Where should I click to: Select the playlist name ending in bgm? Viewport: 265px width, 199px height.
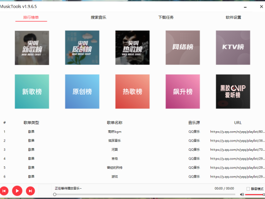pos(115,132)
